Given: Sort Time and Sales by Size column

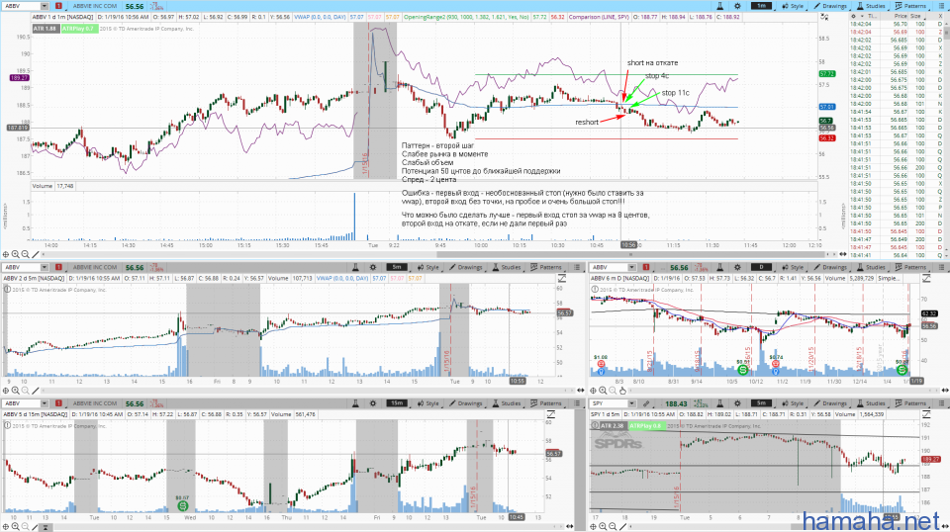Looking at the screenshot, I should tap(915, 17).
